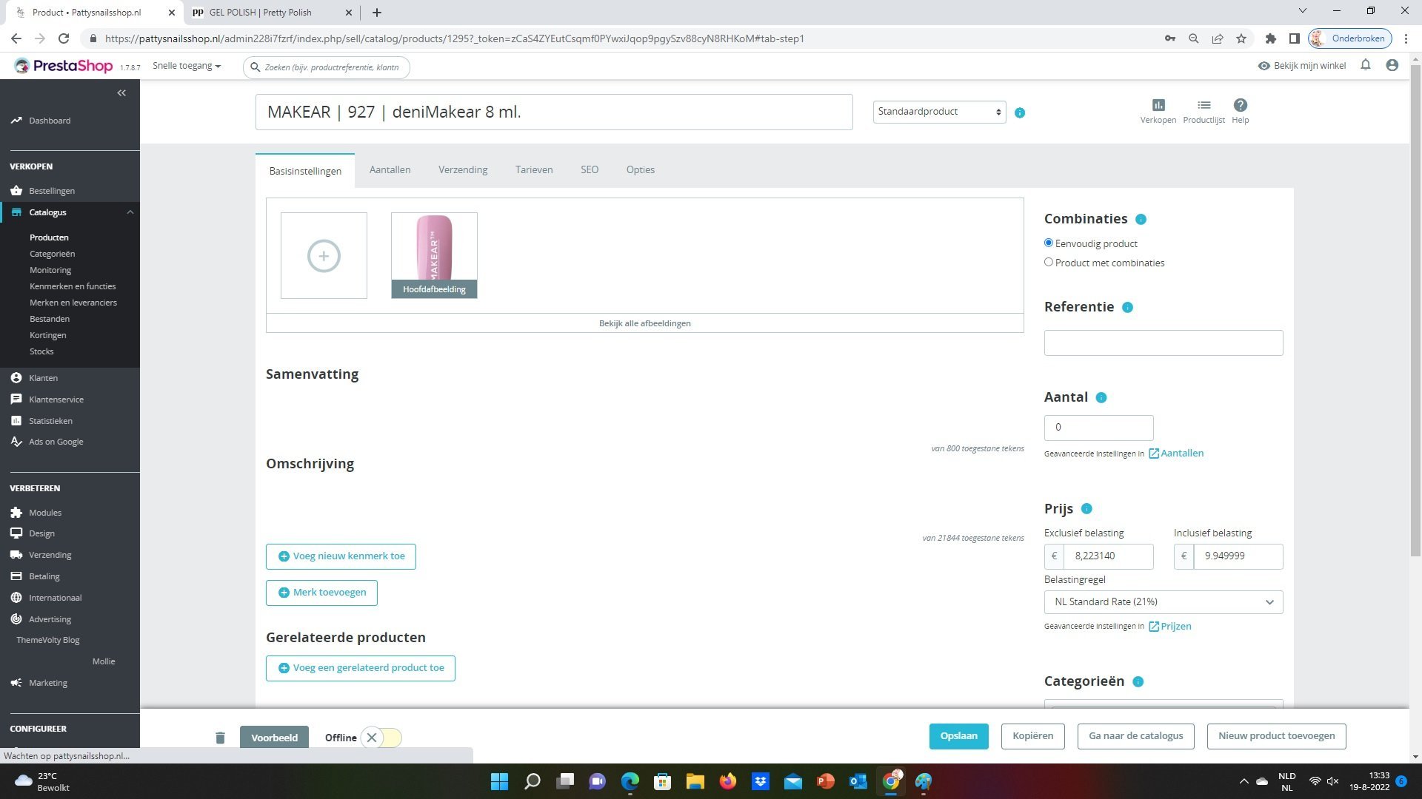Click the Verkopen sales statistics icon
Screen dimensions: 1422x799
tap(1158, 106)
